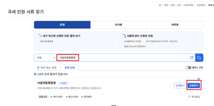Click the 국세 민원 서류 찾기 heading
The width and height of the screenshot is (214, 106).
26,12
